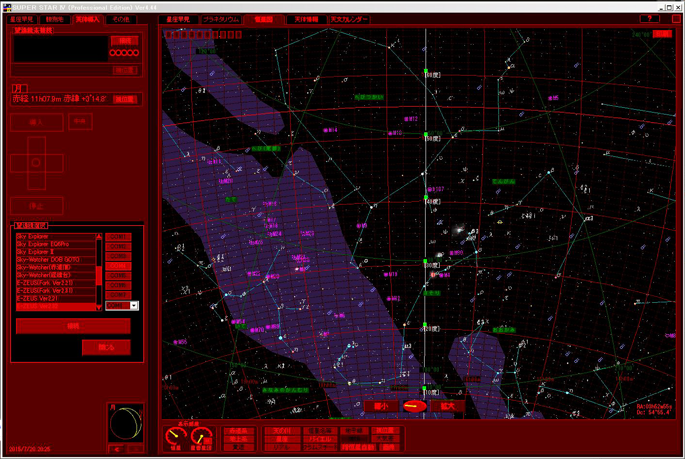Screen dimensions: 685x459
Task: Toggle 星座 constellation lines
Action: [282, 439]
